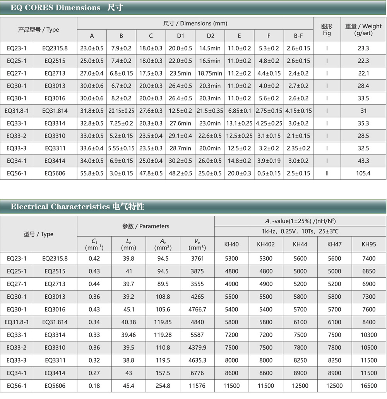Viewport: 387px width, 399px height.
Task: Click the 'KH95' column header
Action: [x=369, y=244]
